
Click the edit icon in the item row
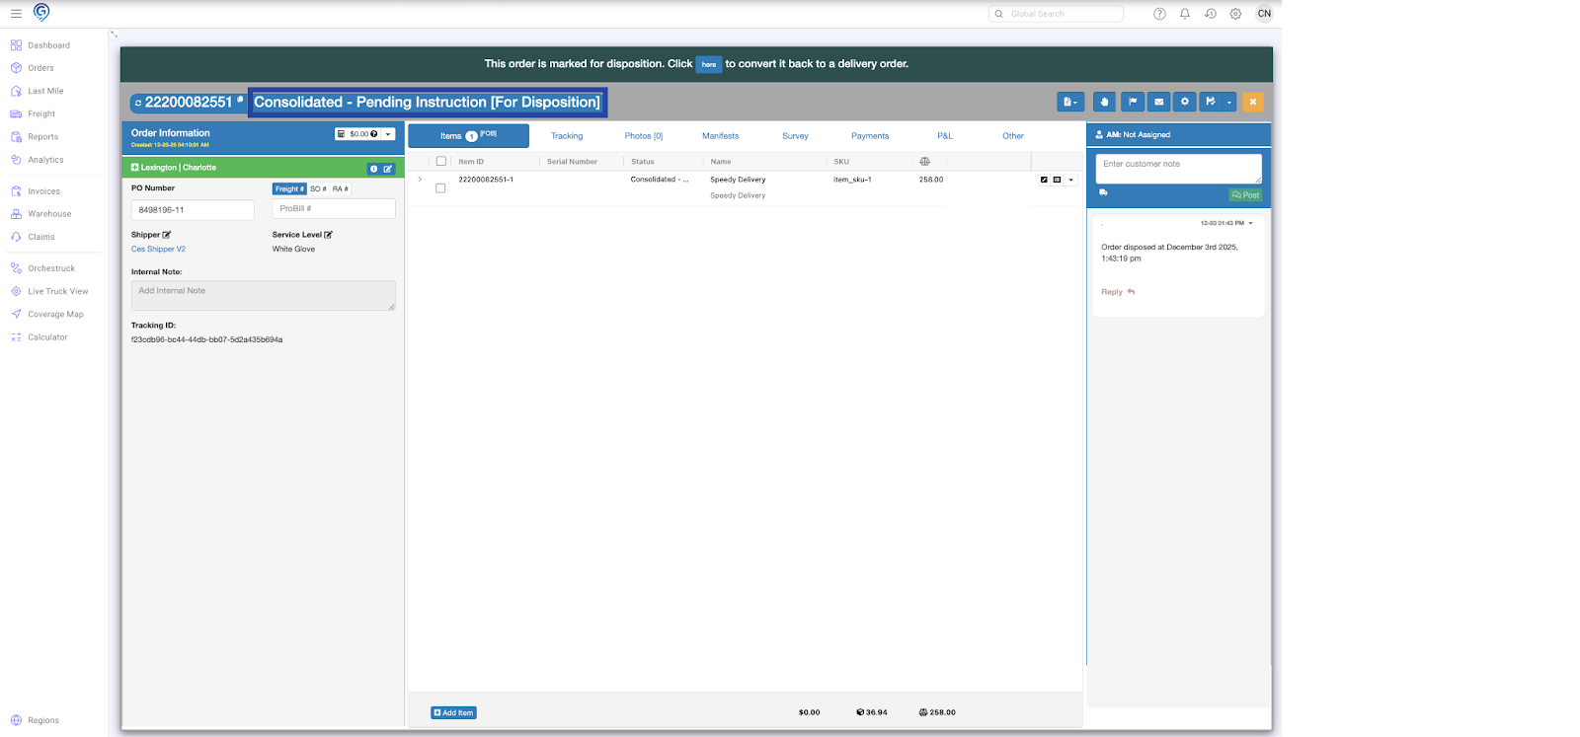point(1044,180)
